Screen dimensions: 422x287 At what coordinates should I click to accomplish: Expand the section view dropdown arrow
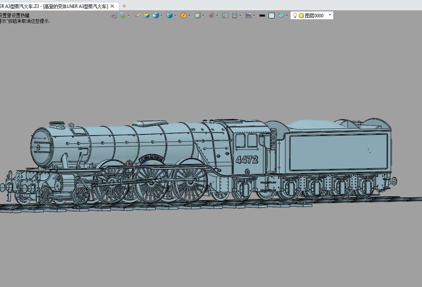[x=174, y=15]
